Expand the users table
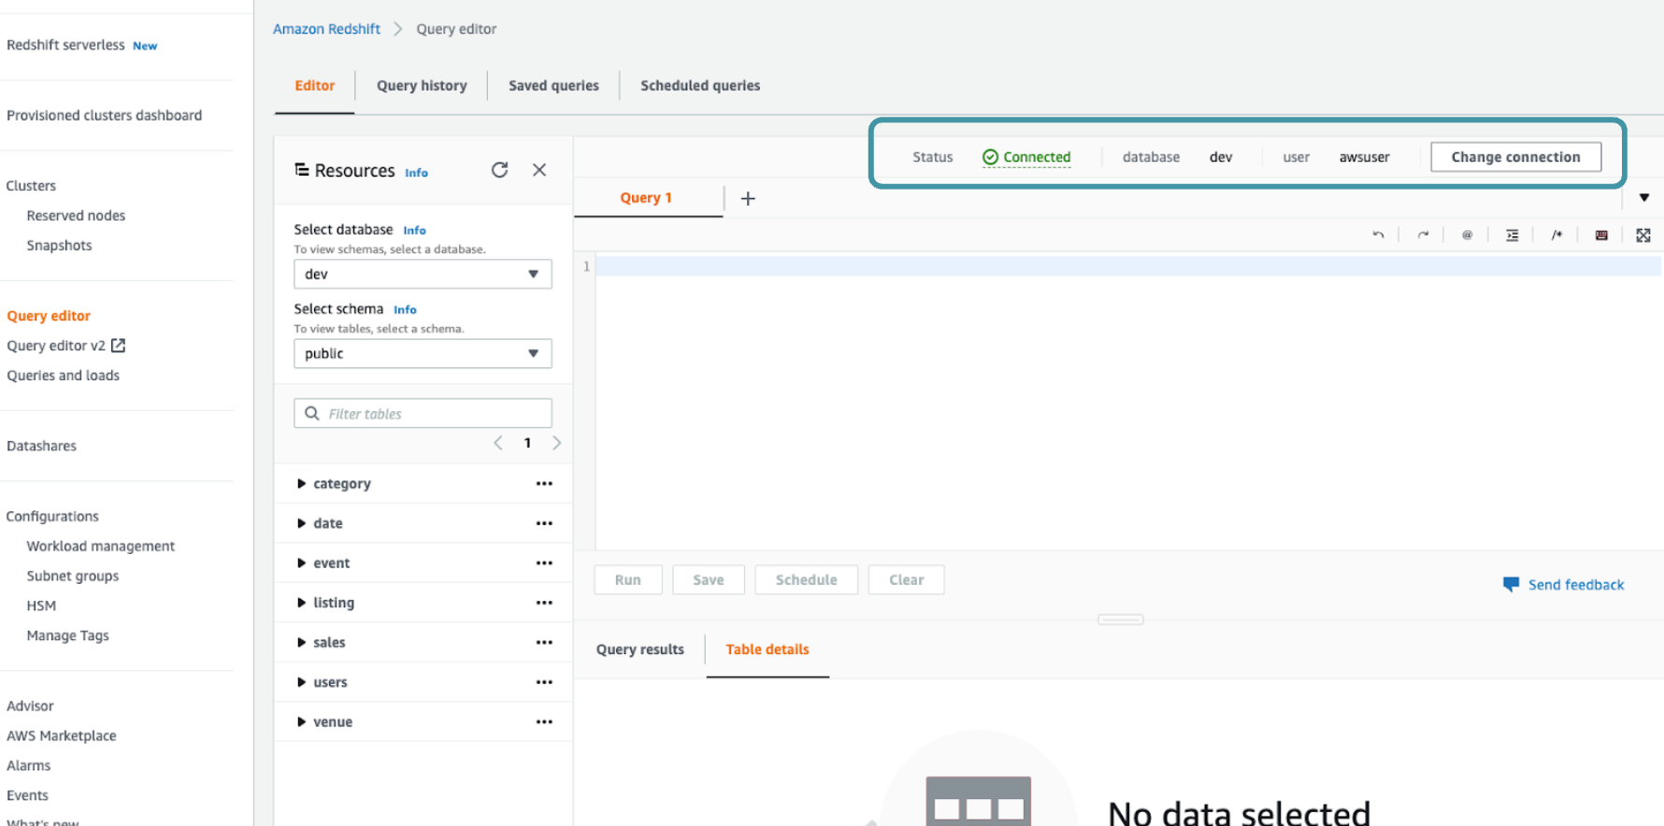Viewport: 1664px width, 826px height. click(301, 682)
